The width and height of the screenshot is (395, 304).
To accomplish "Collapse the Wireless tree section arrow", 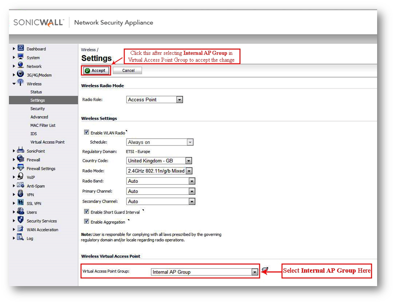I will click(x=14, y=84).
